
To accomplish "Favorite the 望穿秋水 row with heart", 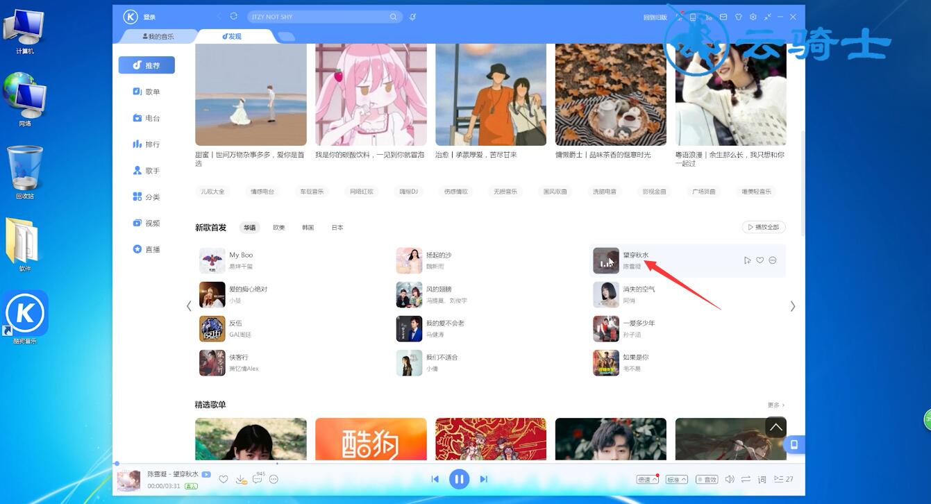I will click(760, 260).
